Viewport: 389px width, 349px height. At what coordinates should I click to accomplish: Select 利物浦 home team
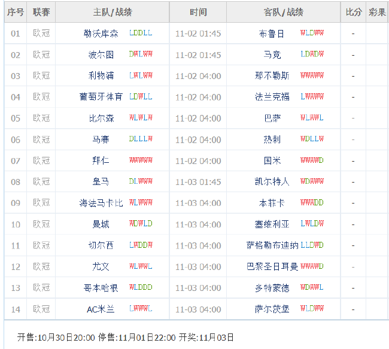[x=101, y=75]
